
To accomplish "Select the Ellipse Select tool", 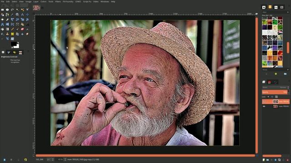I will pos(7,10).
